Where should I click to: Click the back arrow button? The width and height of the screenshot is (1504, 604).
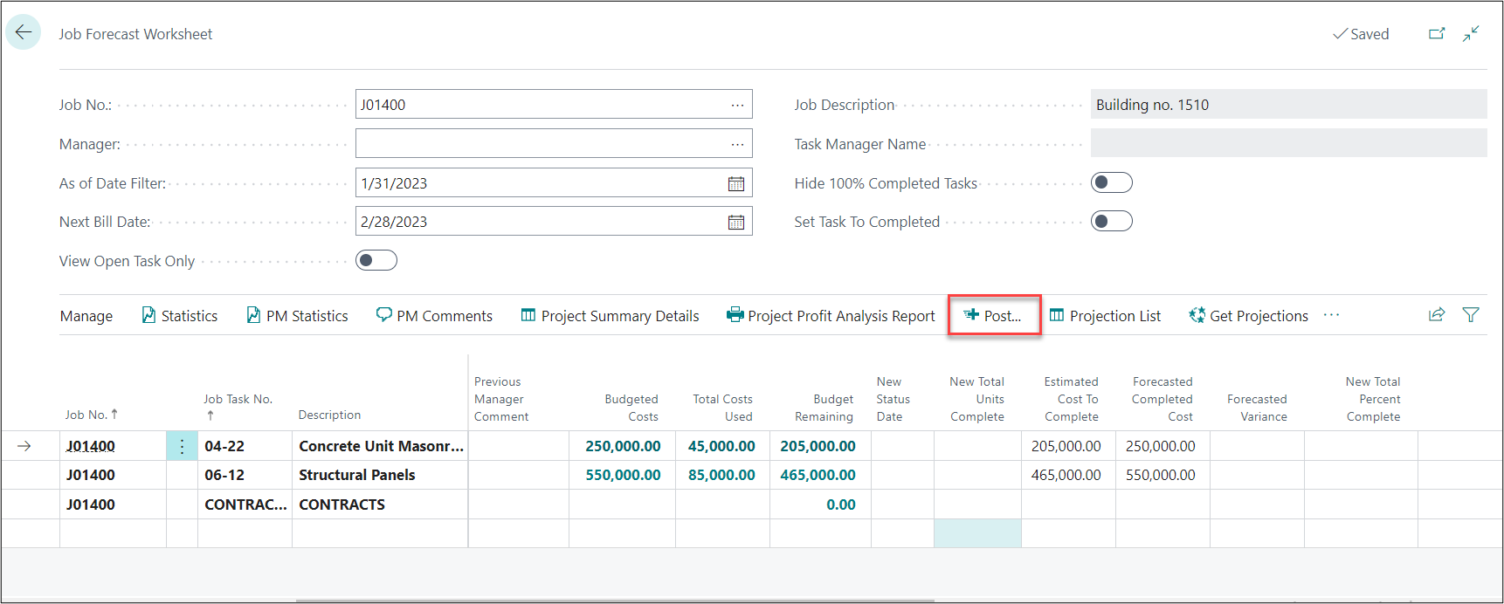24,32
